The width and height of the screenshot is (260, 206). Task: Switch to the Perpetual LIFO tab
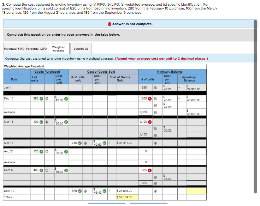(36, 49)
